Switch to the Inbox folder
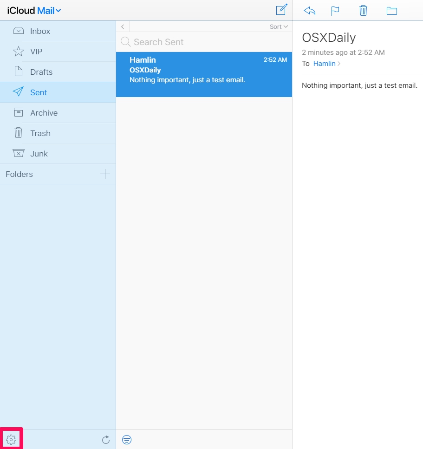 (x=40, y=31)
